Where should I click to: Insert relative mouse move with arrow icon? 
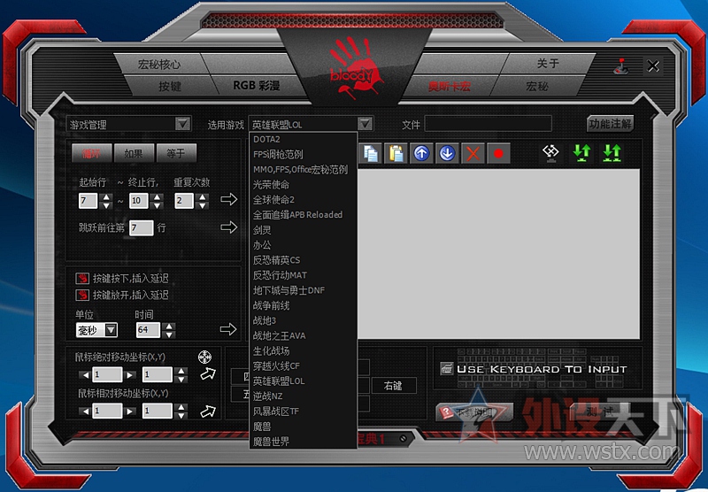pyautogui.click(x=208, y=411)
